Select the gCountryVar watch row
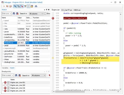 click(27, 54)
